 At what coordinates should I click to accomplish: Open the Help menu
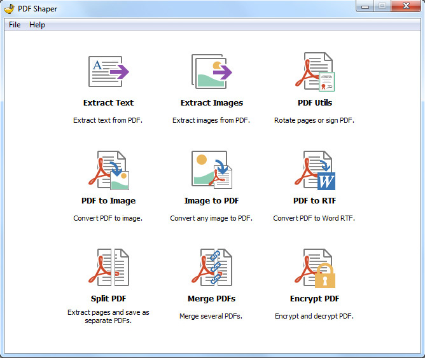(x=37, y=25)
